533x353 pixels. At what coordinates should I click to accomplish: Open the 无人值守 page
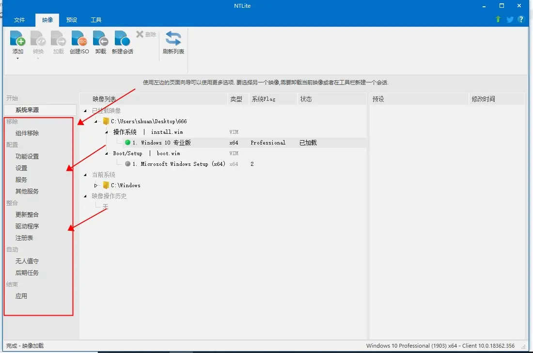(27, 261)
